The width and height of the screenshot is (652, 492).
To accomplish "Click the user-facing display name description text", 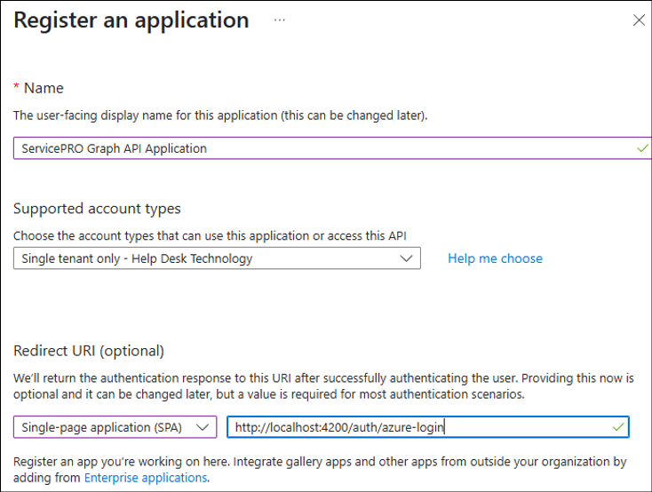I will click(x=220, y=115).
